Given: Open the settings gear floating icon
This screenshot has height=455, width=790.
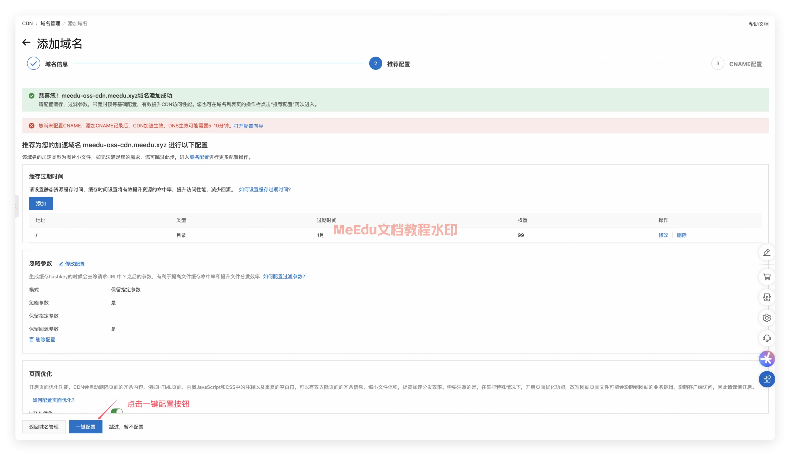Looking at the screenshot, I should [x=766, y=318].
